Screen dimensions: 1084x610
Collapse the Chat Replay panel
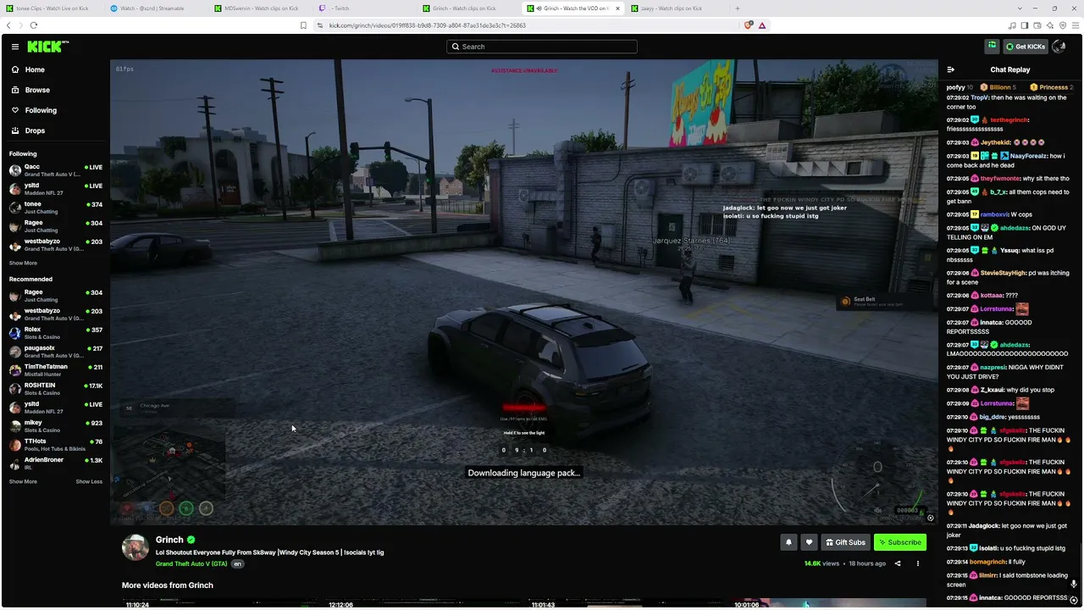point(950,69)
